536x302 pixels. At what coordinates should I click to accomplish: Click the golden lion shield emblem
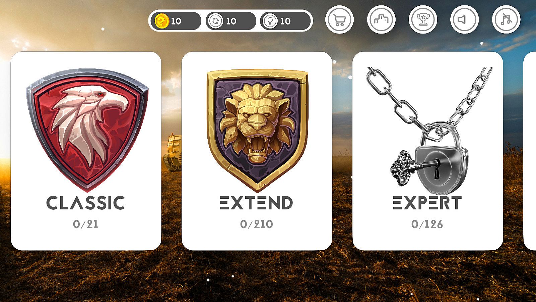257,130
